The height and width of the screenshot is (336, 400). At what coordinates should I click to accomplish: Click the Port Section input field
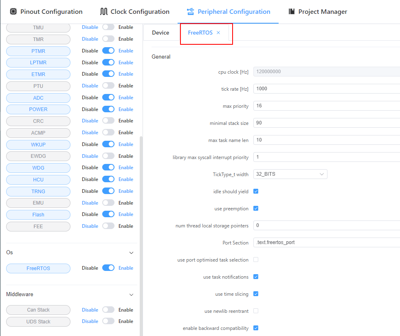(x=327, y=242)
